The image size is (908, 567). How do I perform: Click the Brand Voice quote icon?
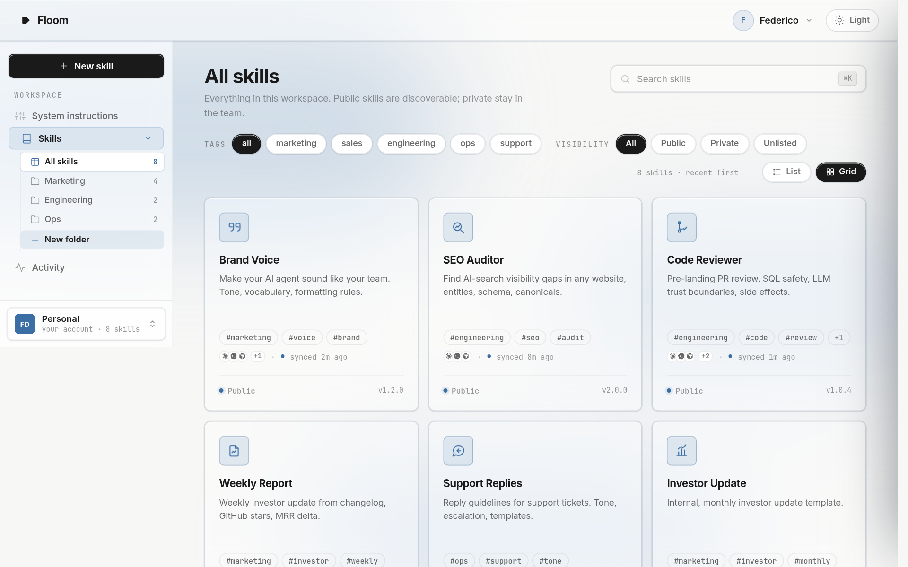point(234,227)
